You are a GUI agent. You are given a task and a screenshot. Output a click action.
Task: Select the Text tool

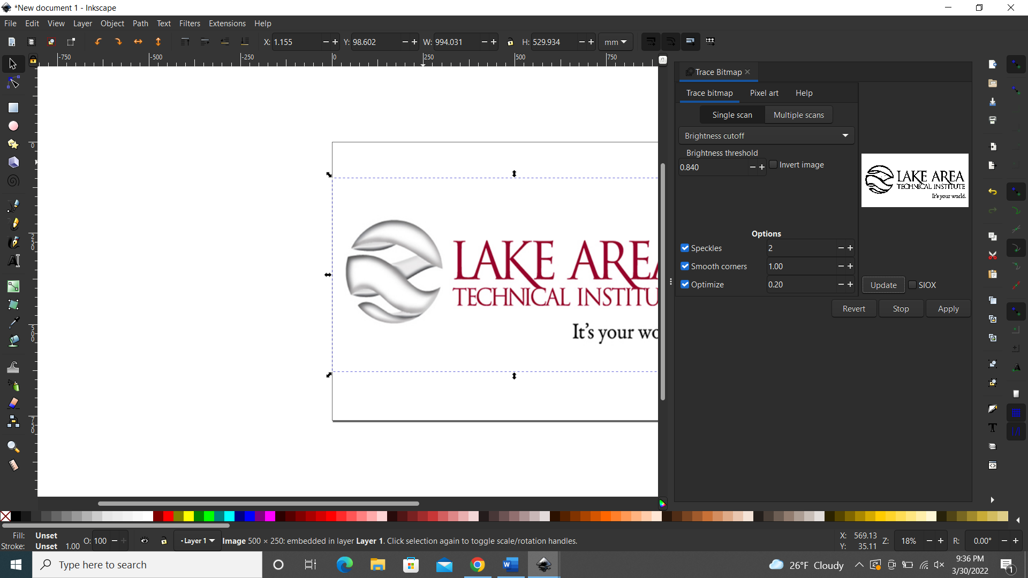pyautogui.click(x=13, y=261)
